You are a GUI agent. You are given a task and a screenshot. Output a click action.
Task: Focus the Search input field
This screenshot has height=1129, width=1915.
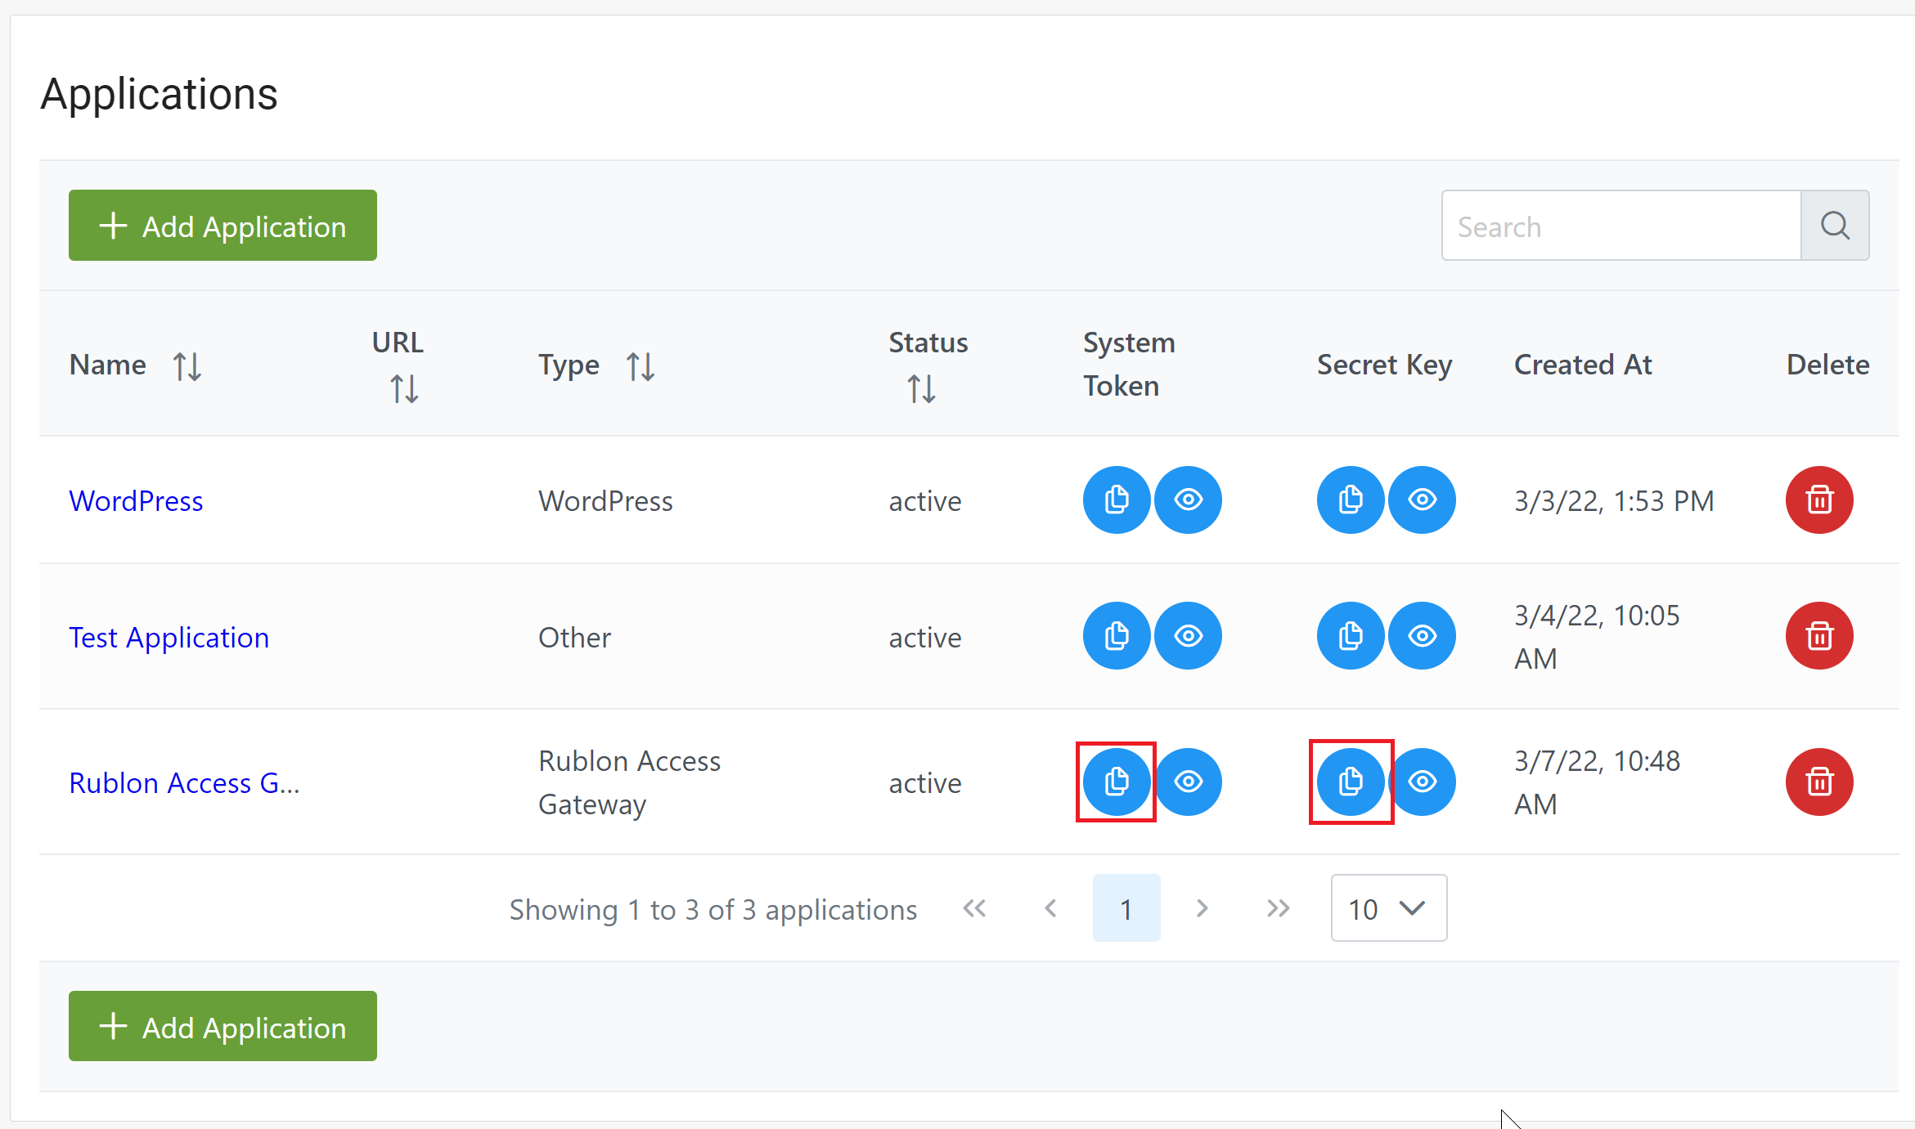pos(1621,226)
